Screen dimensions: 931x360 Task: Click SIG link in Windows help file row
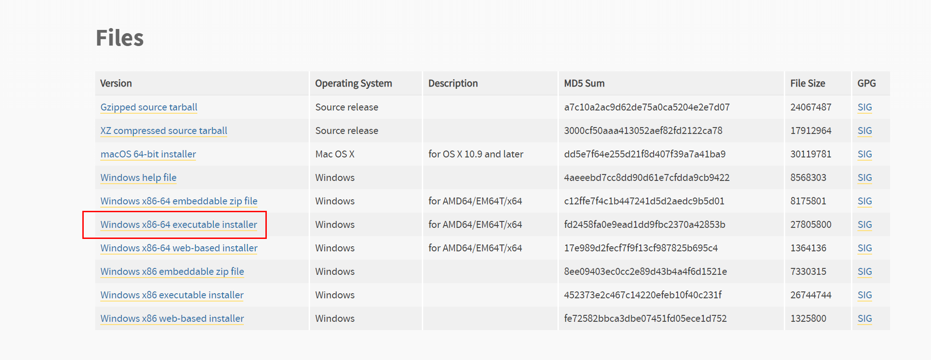(864, 178)
